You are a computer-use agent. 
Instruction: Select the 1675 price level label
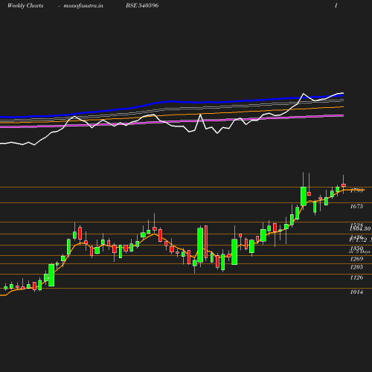coord(356,206)
